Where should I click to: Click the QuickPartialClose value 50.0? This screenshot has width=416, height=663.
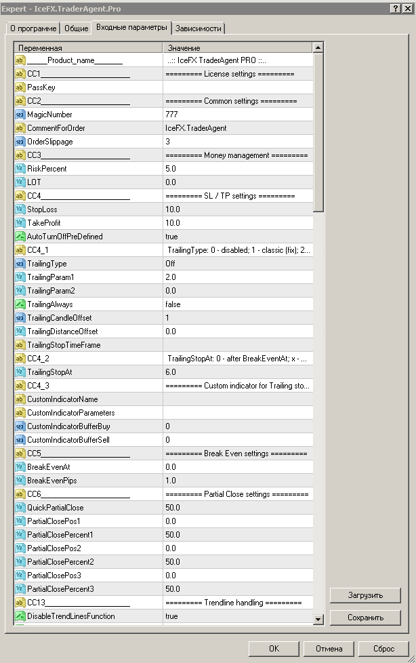pos(173,507)
